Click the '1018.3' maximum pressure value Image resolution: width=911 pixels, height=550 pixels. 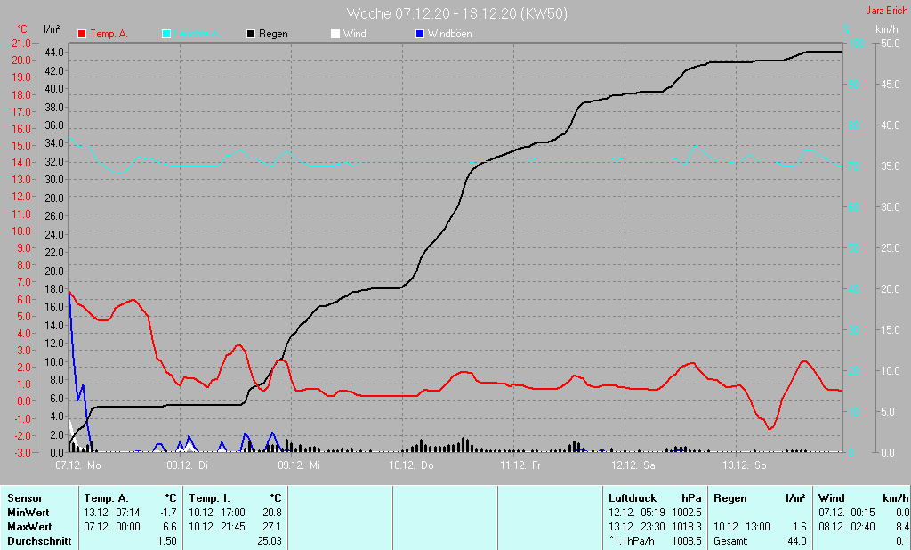coord(687,526)
